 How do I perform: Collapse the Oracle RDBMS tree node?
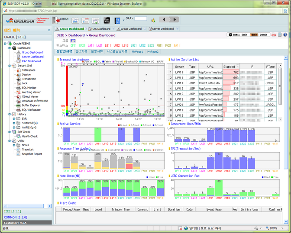point(5,44)
